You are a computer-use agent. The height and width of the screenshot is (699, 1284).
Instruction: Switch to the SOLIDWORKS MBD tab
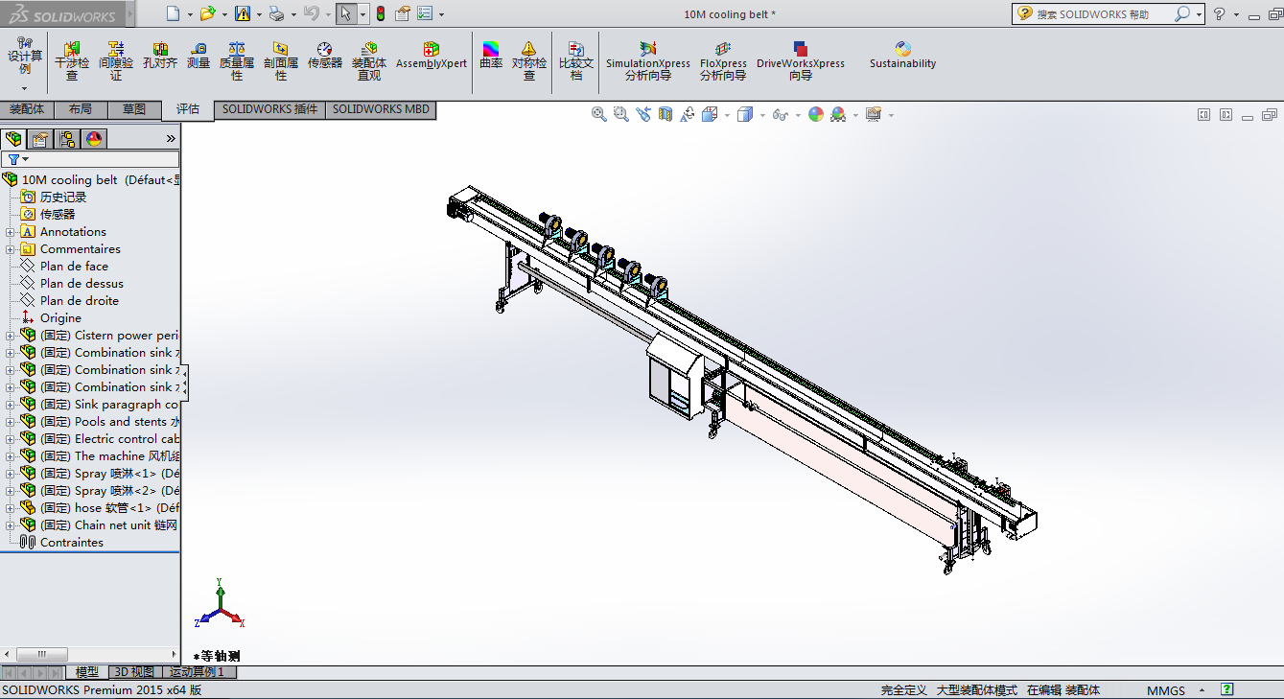tap(381, 109)
